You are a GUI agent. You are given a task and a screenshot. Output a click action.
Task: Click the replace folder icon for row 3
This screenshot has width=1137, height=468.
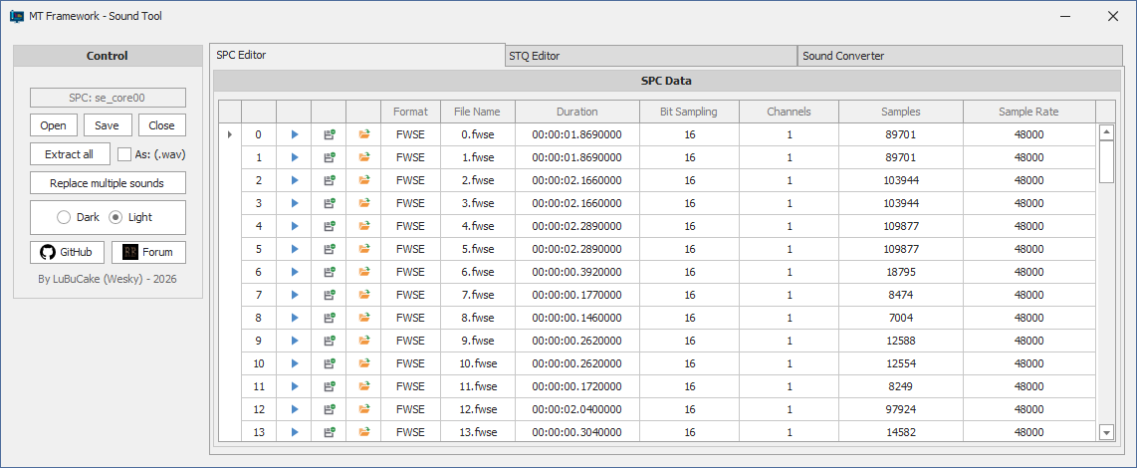coord(364,203)
